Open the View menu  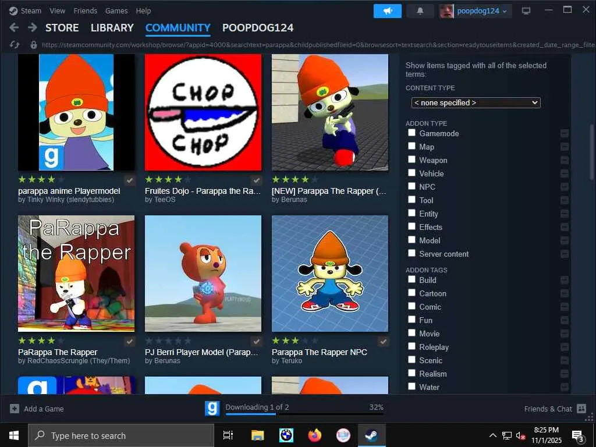tap(57, 10)
